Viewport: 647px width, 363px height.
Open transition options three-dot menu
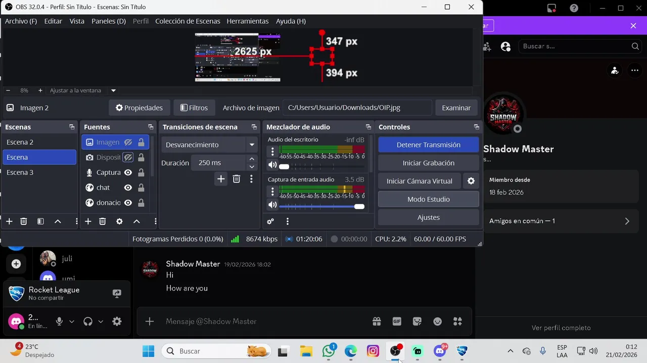click(x=251, y=179)
